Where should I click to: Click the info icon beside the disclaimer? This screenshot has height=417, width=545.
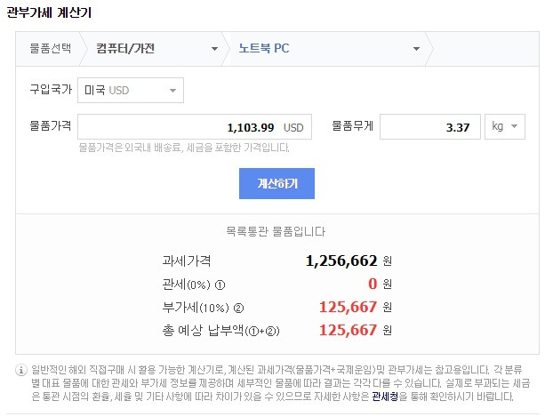point(21,370)
